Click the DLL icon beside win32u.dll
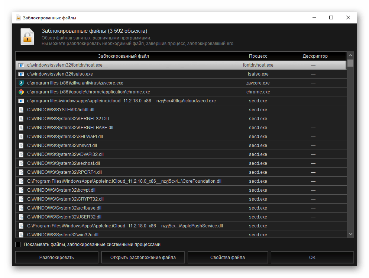The width and height of the screenshot is (369, 278). tap(21, 235)
